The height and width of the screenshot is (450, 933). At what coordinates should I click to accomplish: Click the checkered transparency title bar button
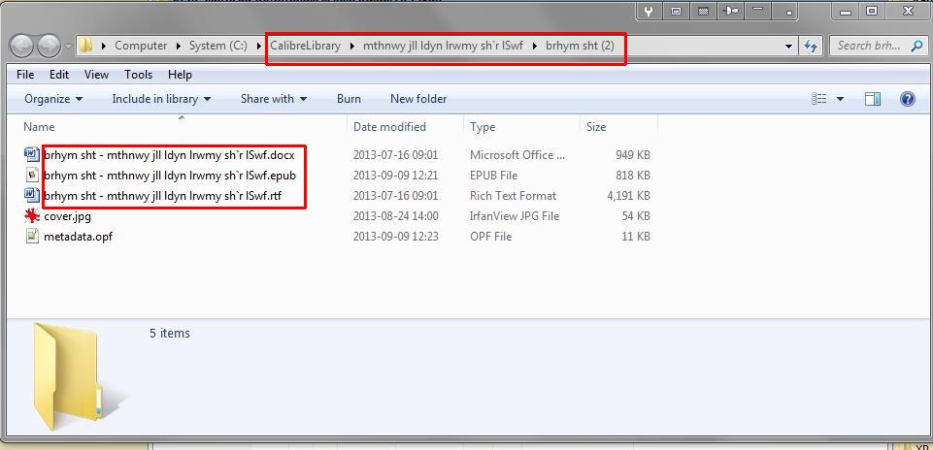point(703,11)
